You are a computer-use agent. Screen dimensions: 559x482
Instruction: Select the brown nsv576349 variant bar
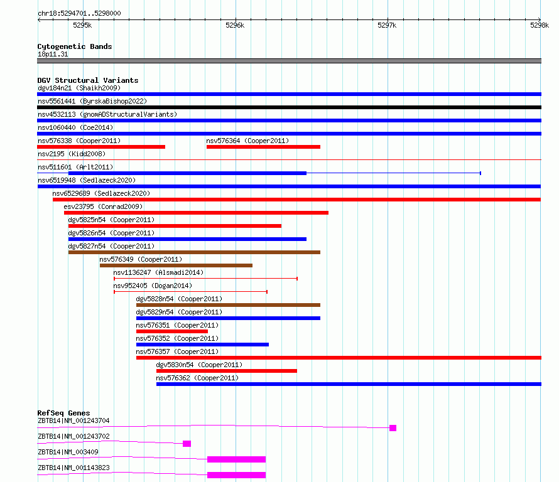coord(176,265)
